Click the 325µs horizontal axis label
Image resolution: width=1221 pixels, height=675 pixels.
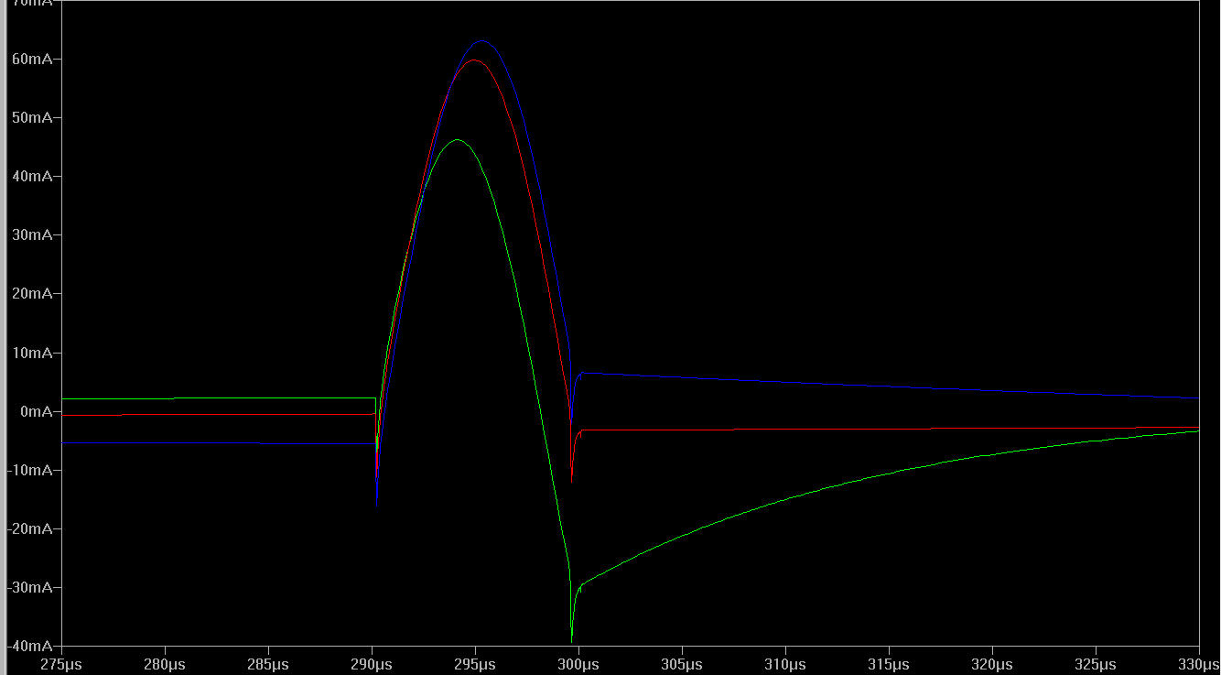point(1096,664)
